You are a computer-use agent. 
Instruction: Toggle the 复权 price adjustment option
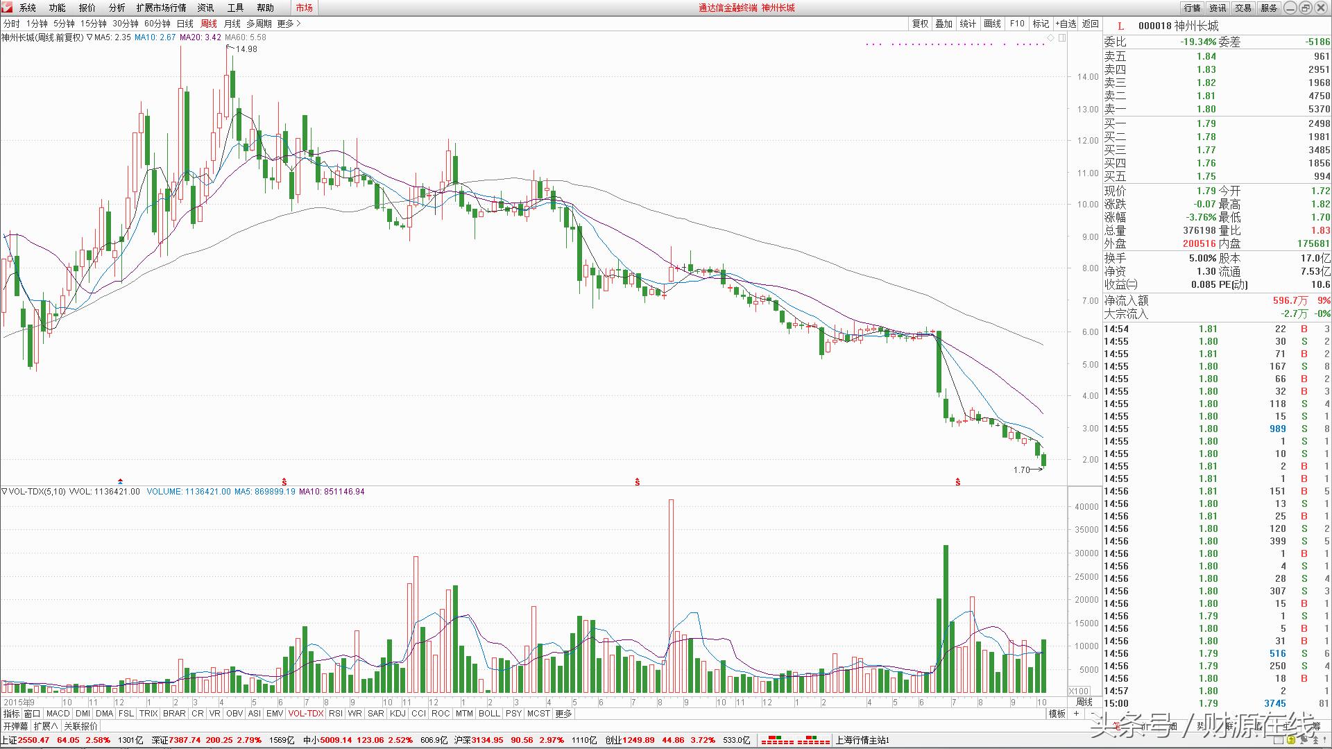click(920, 24)
